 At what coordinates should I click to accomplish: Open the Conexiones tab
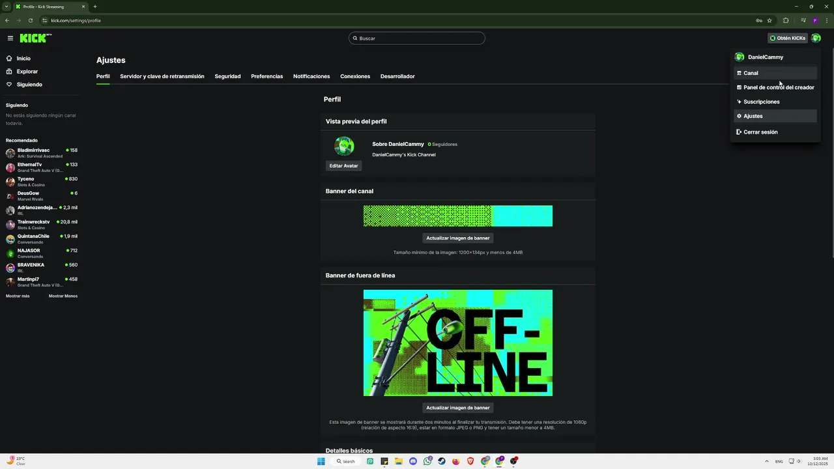point(355,76)
